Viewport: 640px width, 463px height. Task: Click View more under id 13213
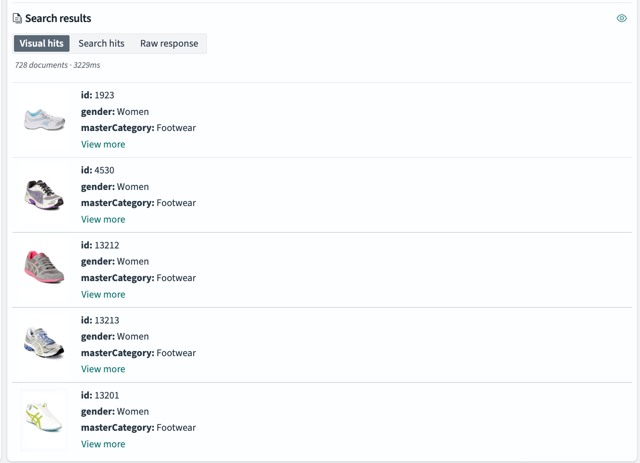[x=103, y=369]
